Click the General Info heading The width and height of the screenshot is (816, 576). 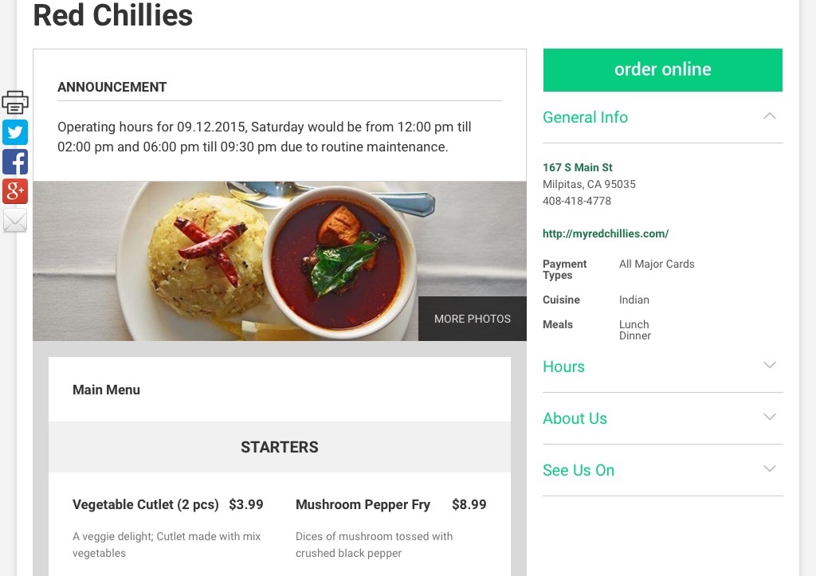pos(585,117)
